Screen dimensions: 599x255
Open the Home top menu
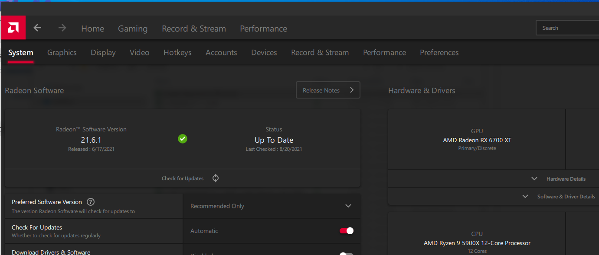[x=92, y=29]
